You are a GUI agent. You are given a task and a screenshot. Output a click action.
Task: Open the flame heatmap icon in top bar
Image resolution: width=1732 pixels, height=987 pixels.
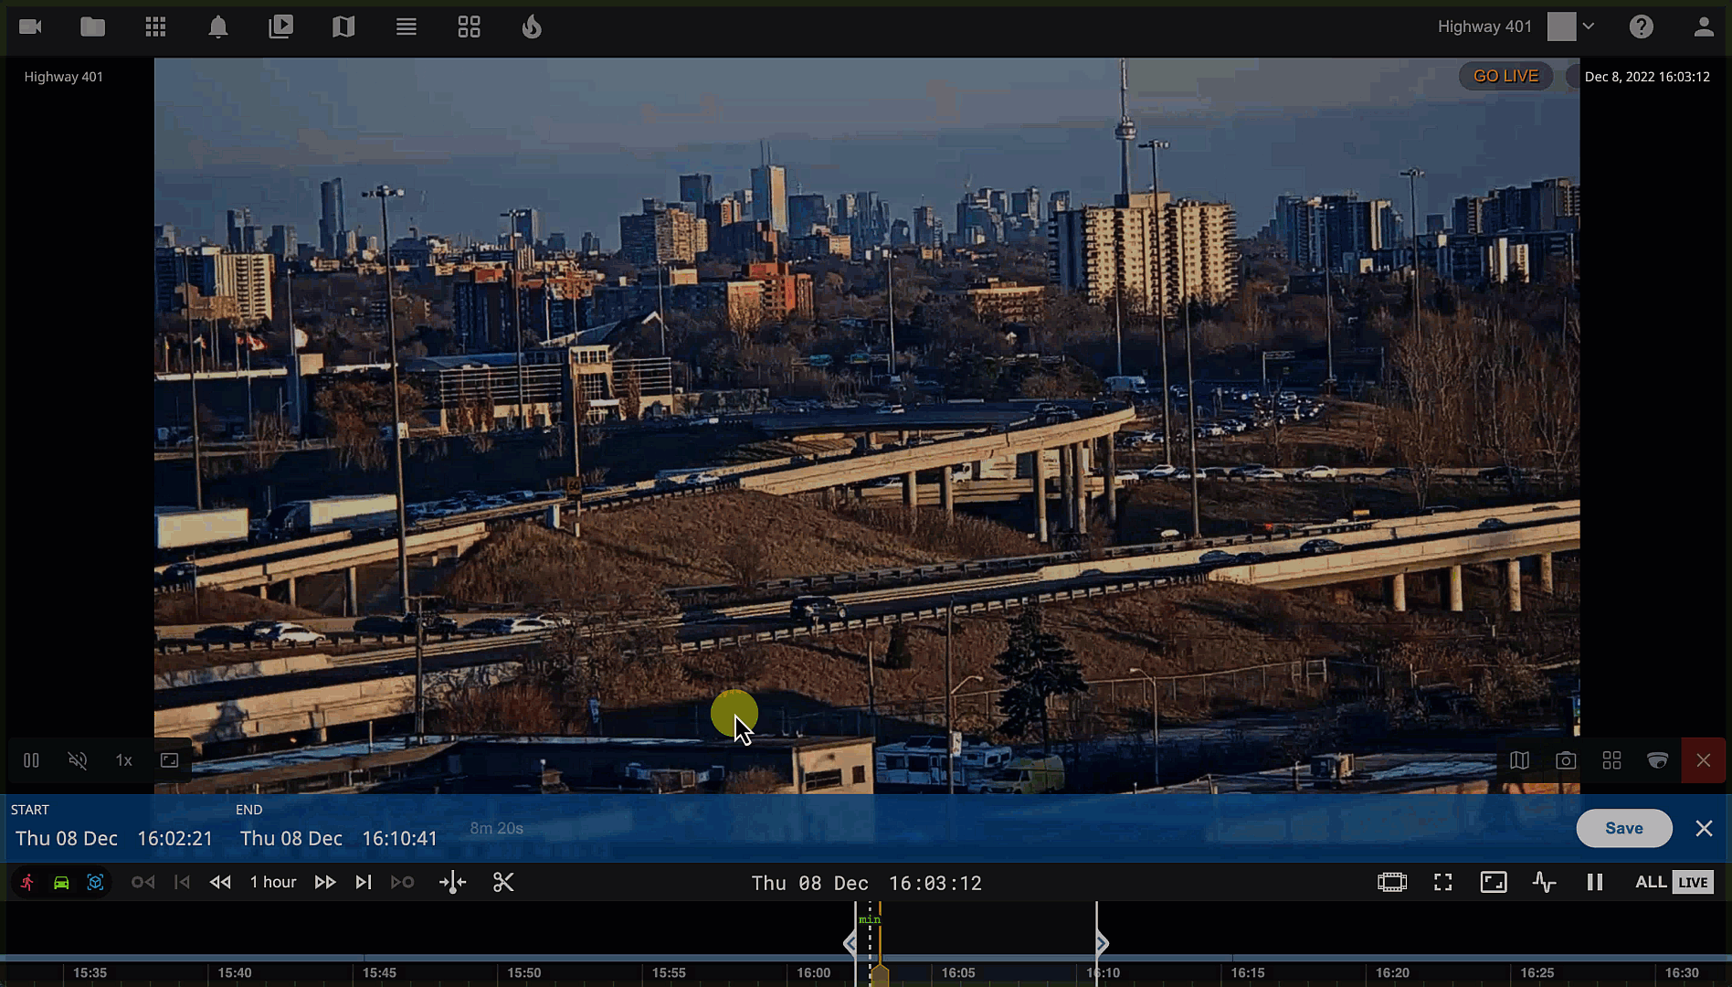coord(532,27)
